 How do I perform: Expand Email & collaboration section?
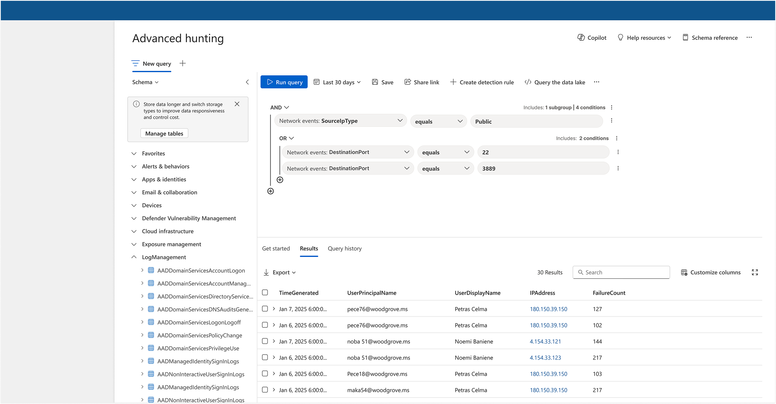tap(134, 192)
